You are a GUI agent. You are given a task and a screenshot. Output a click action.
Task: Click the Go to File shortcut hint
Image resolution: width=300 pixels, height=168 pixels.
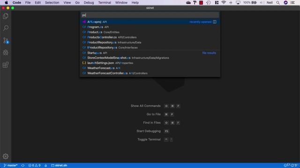(x=160, y=114)
